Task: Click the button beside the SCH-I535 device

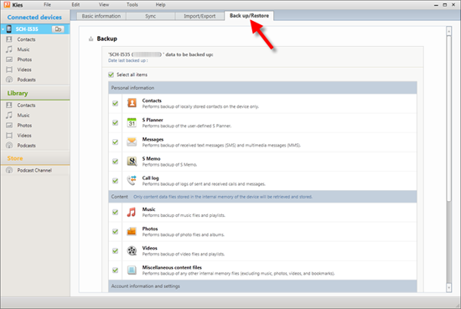Action: pos(58,28)
